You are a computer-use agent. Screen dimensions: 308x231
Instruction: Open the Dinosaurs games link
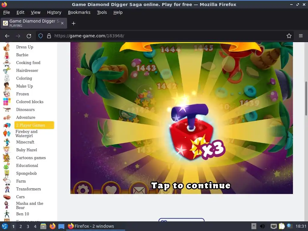(x=25, y=109)
